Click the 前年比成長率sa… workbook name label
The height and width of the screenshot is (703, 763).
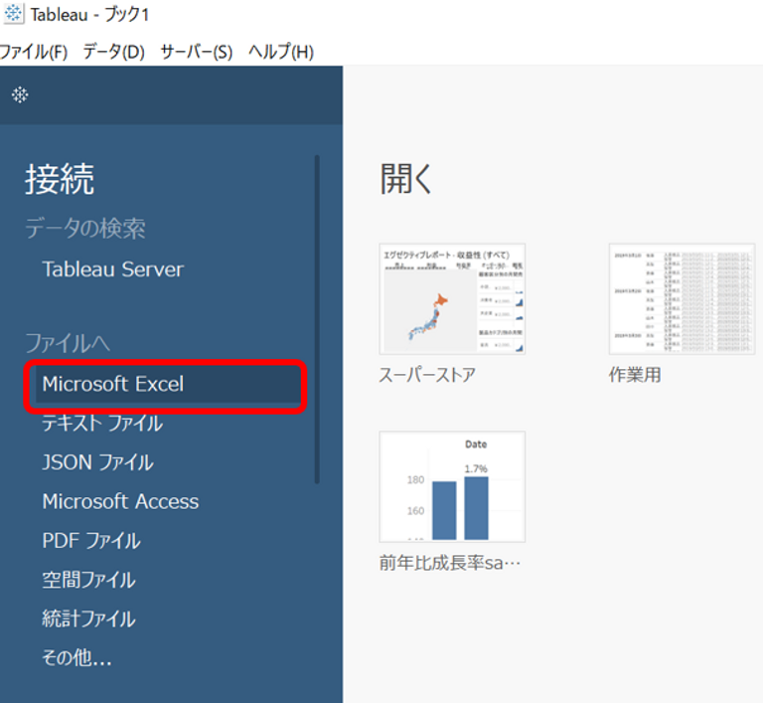pyautogui.click(x=450, y=563)
